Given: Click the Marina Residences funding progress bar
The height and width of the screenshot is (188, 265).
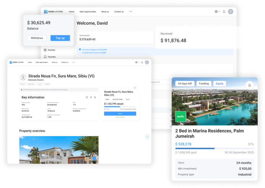Looking at the screenshot, I should 214,148.
